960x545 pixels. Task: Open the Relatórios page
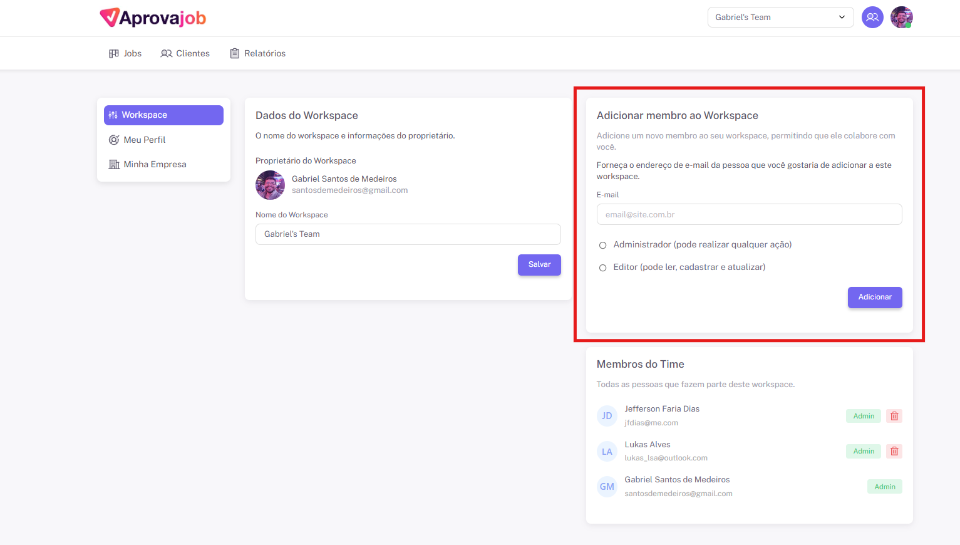point(257,54)
